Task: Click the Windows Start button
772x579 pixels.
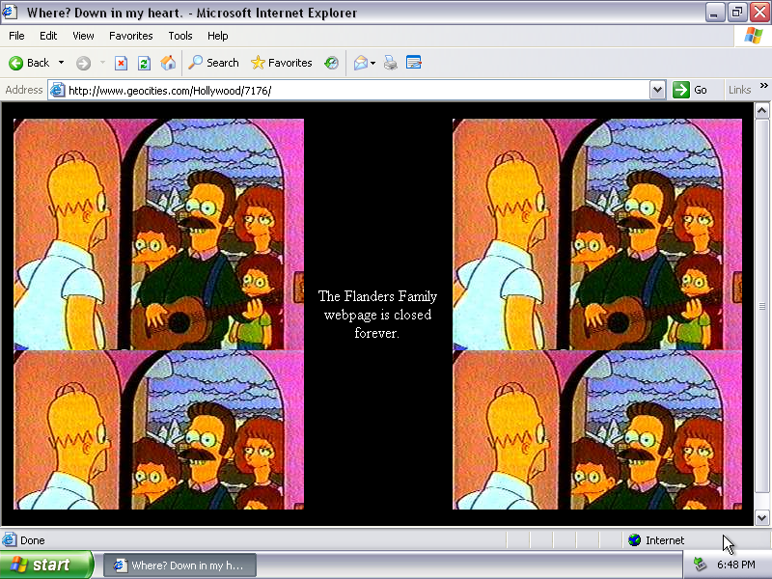Action: tap(45, 565)
